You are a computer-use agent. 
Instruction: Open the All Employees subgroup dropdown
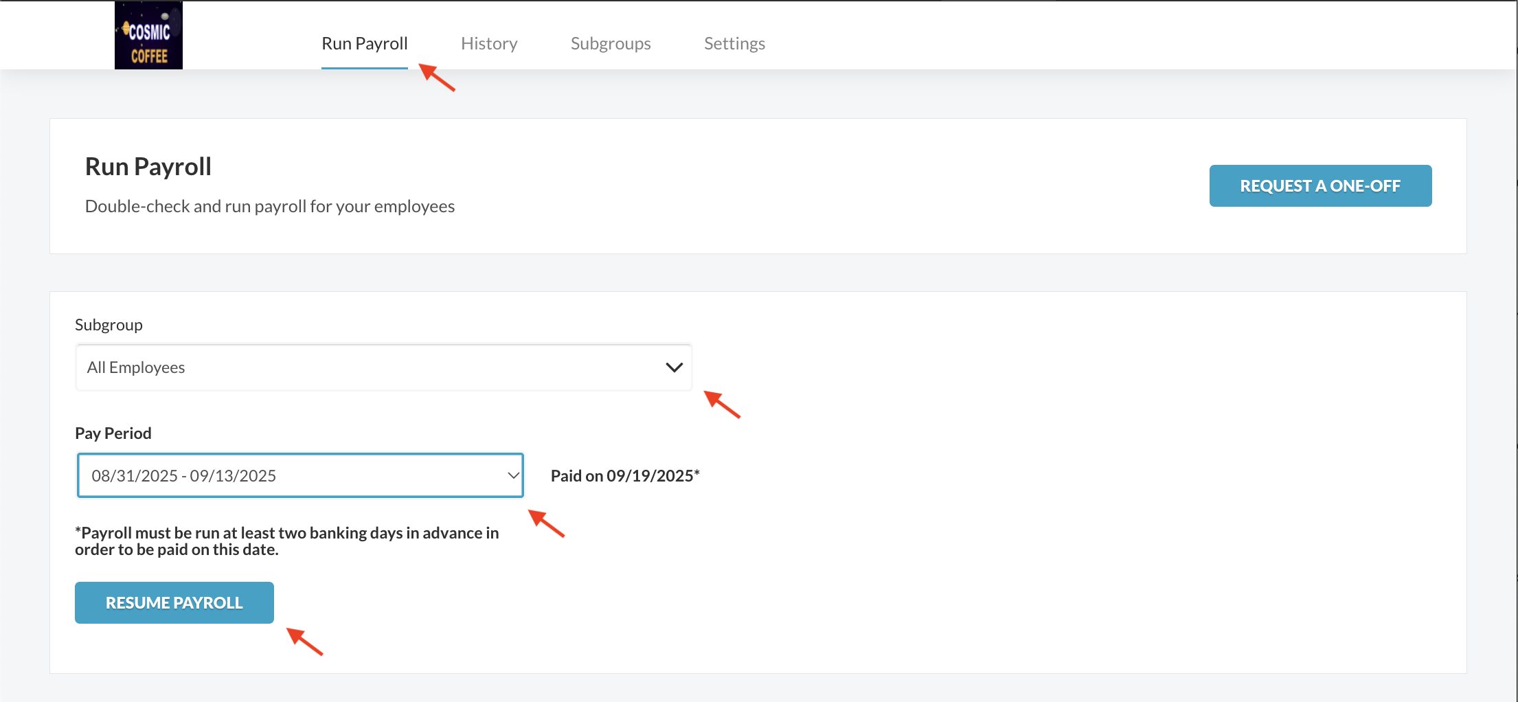coord(371,367)
